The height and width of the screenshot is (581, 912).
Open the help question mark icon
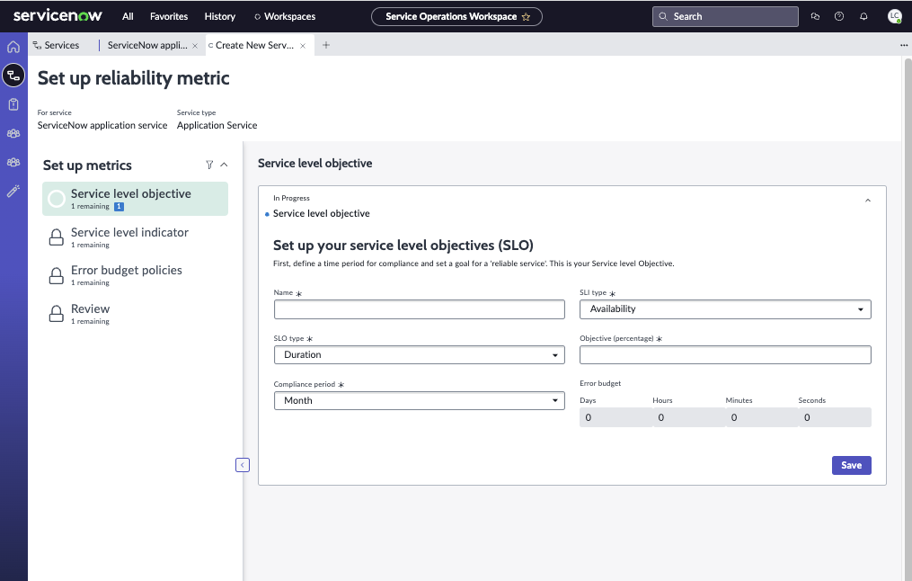pos(838,16)
